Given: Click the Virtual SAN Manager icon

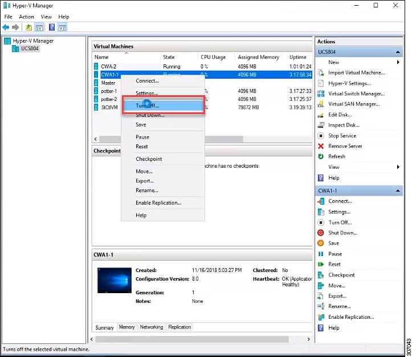Looking at the screenshot, I should [321, 104].
